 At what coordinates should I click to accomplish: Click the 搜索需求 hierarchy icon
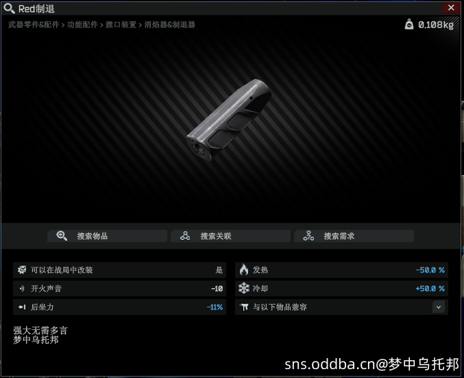(308, 236)
